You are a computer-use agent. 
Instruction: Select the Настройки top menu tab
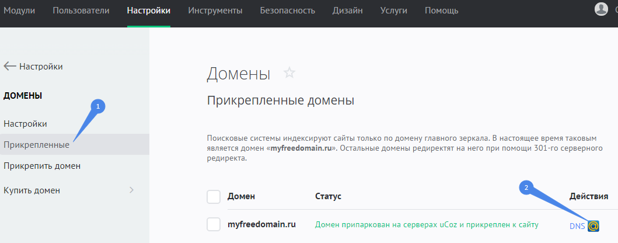click(x=149, y=11)
